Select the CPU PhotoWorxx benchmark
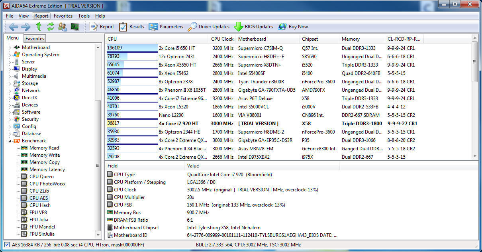The width and height of the screenshot is (482, 252). point(47,184)
